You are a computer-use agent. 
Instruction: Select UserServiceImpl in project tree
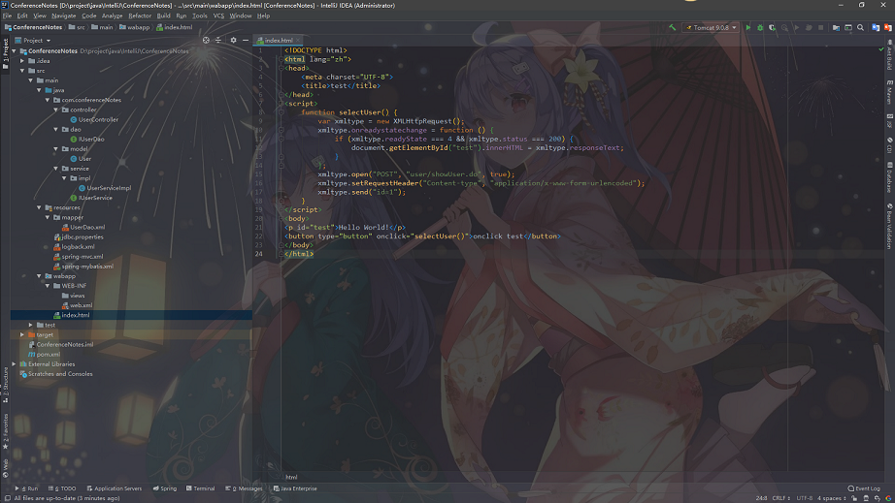pos(109,188)
